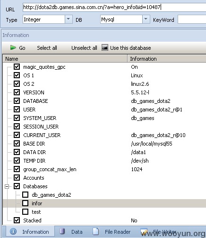Click the Data tab's database cylinder icon
Image resolution: width=206 pixels, height=238 pixels.
[x=62, y=231]
